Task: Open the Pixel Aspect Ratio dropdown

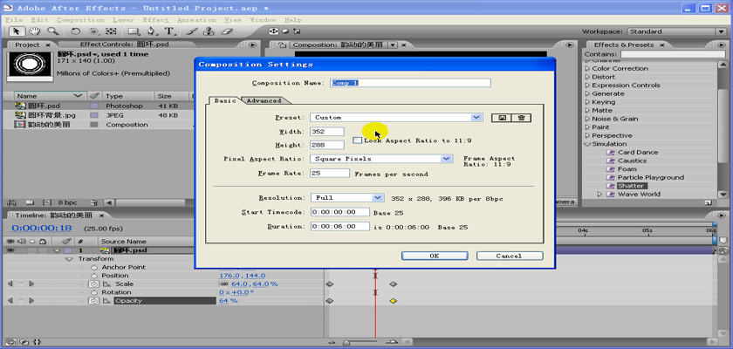Action: coord(447,159)
